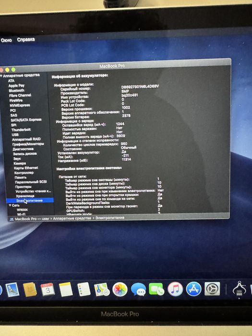Select SATA/SATA Express in the sidebar

click(x=26, y=120)
